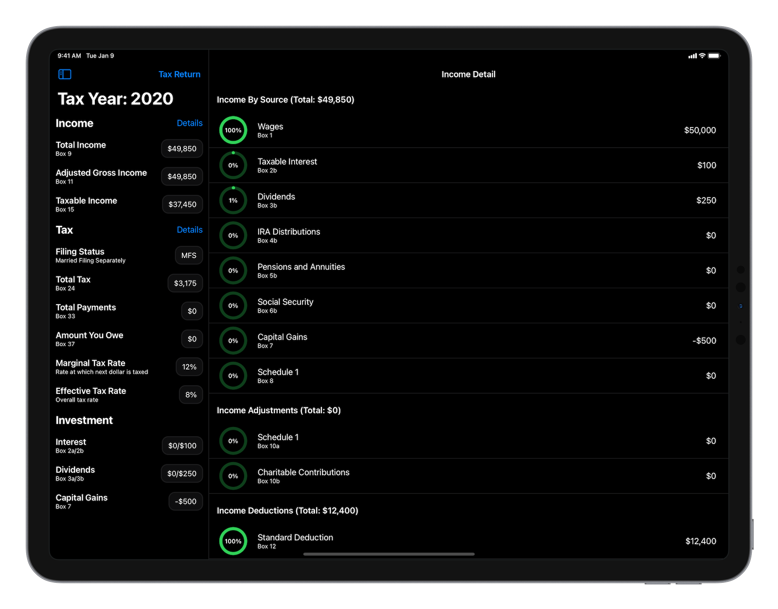Select Interest $0/$100 value
The image size is (778, 609).
182,445
